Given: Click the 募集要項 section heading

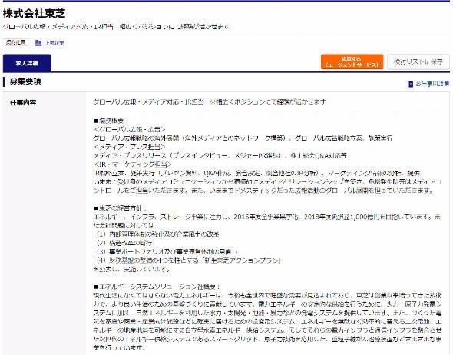Looking at the screenshot, I should [25, 81].
